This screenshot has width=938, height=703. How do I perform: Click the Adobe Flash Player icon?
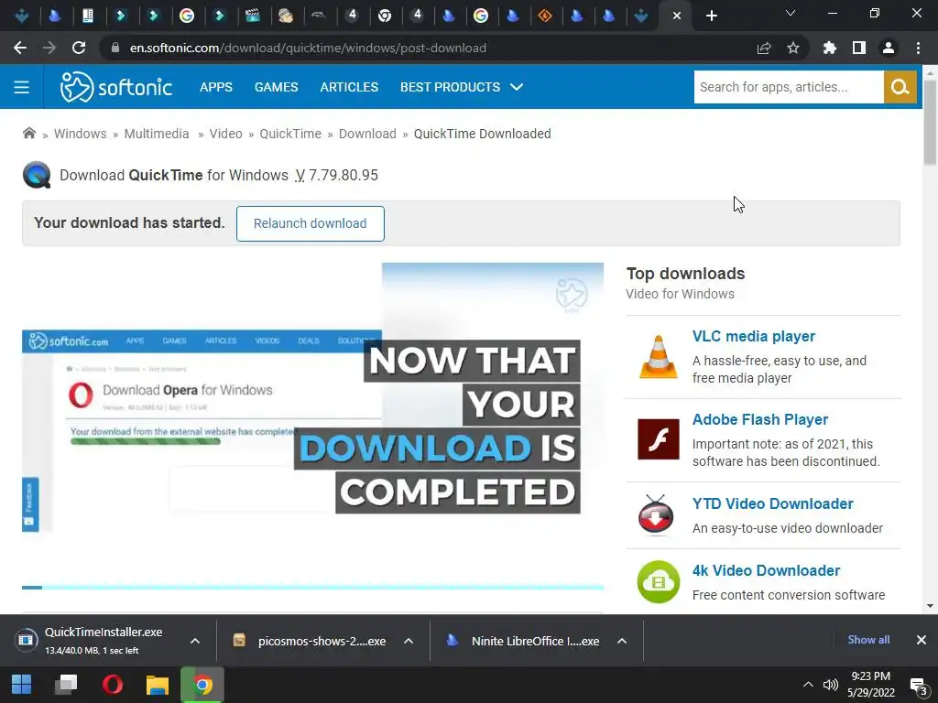658,439
